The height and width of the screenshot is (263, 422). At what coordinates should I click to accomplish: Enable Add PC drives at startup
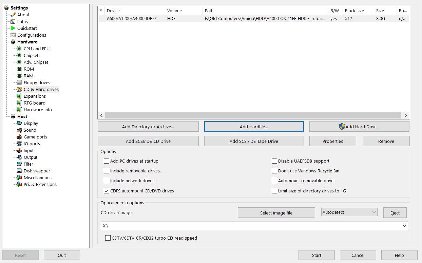click(x=107, y=161)
